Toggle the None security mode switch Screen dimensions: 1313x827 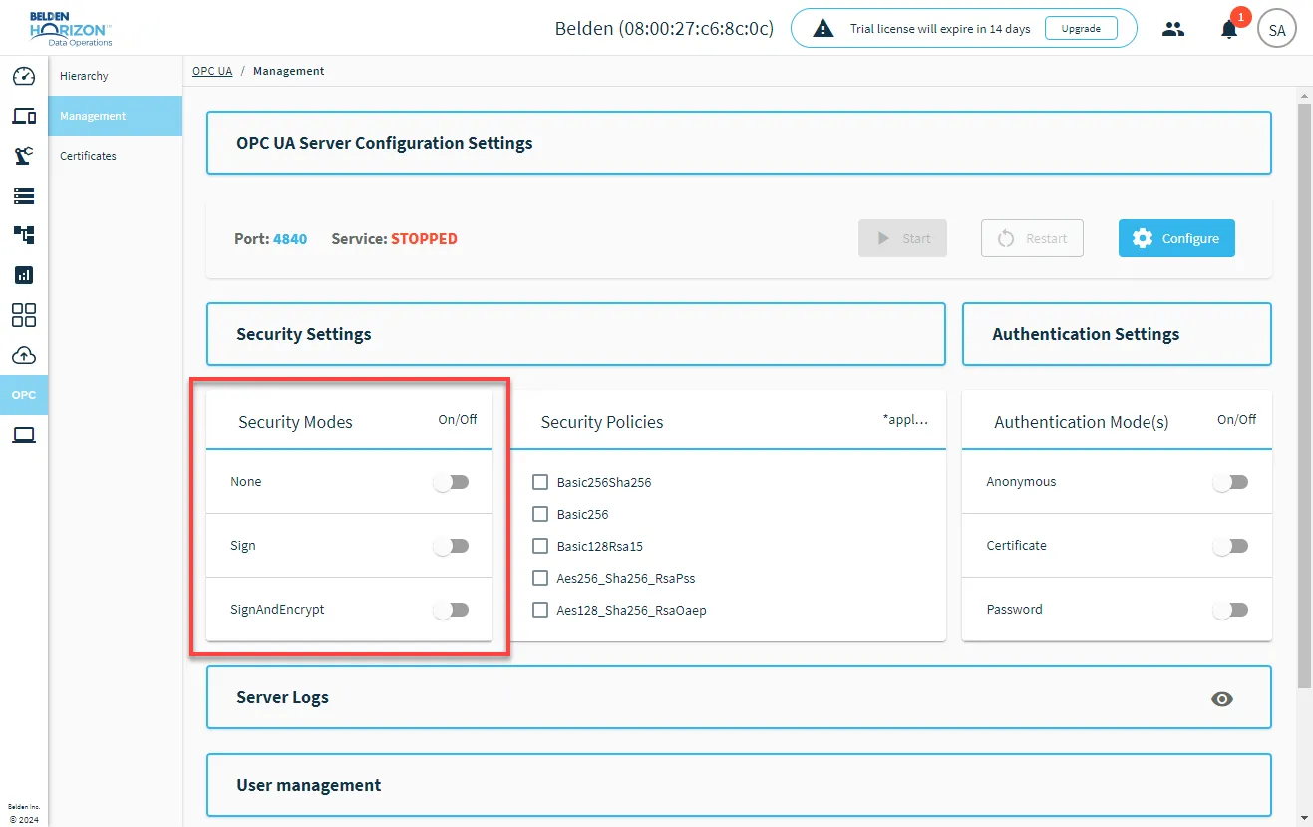coord(451,482)
